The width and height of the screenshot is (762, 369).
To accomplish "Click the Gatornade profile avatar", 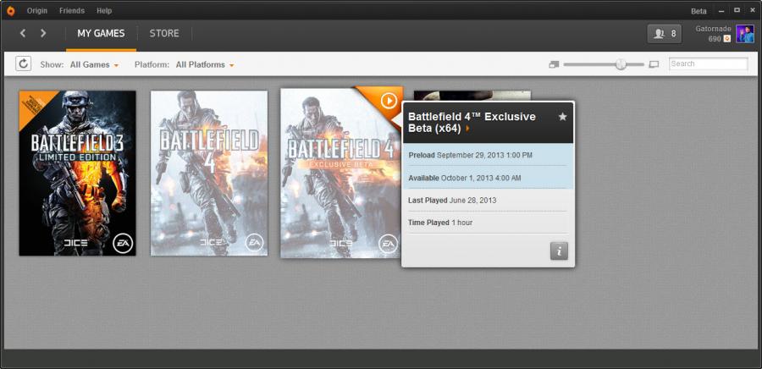I will tap(745, 34).
